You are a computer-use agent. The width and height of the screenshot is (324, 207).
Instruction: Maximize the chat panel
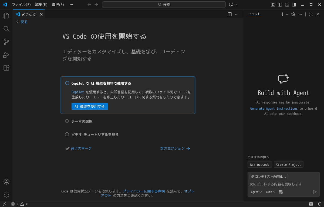pyautogui.click(x=311, y=14)
